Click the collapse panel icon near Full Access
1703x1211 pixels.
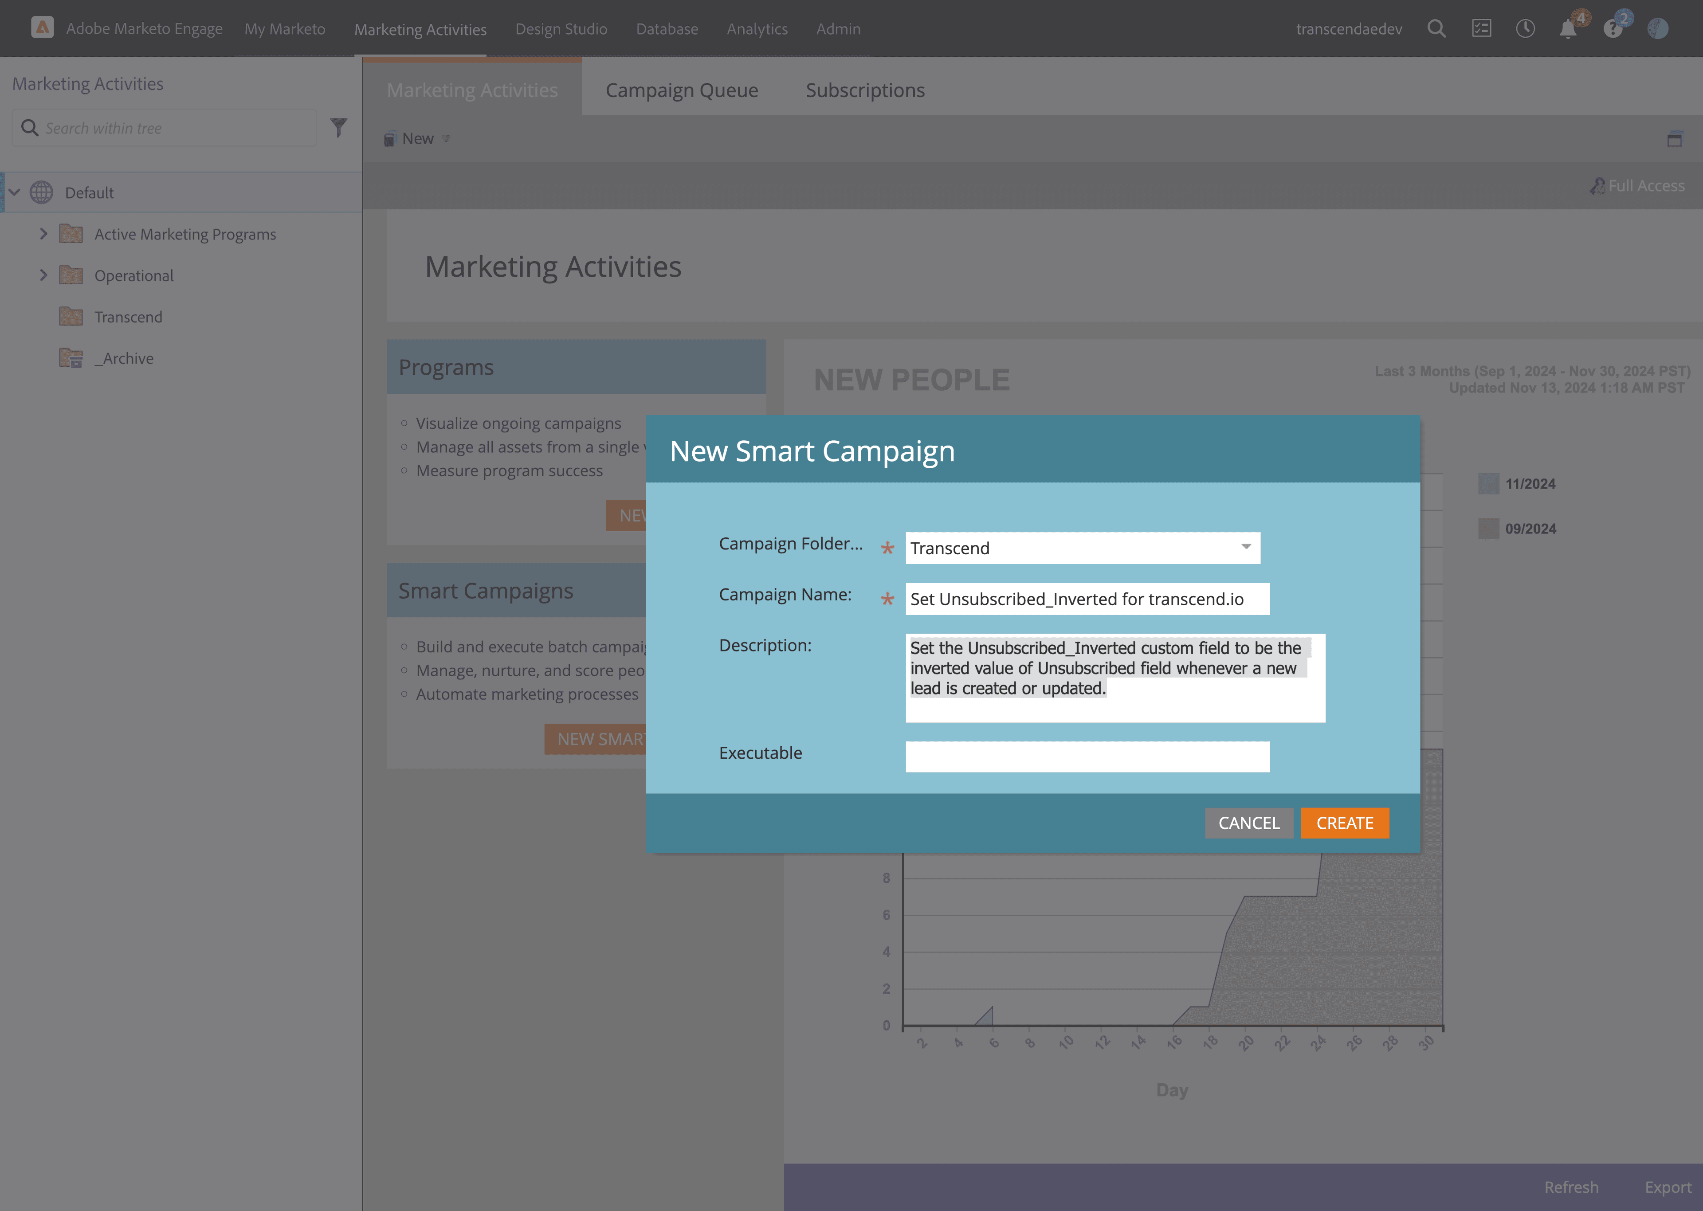point(1675,139)
